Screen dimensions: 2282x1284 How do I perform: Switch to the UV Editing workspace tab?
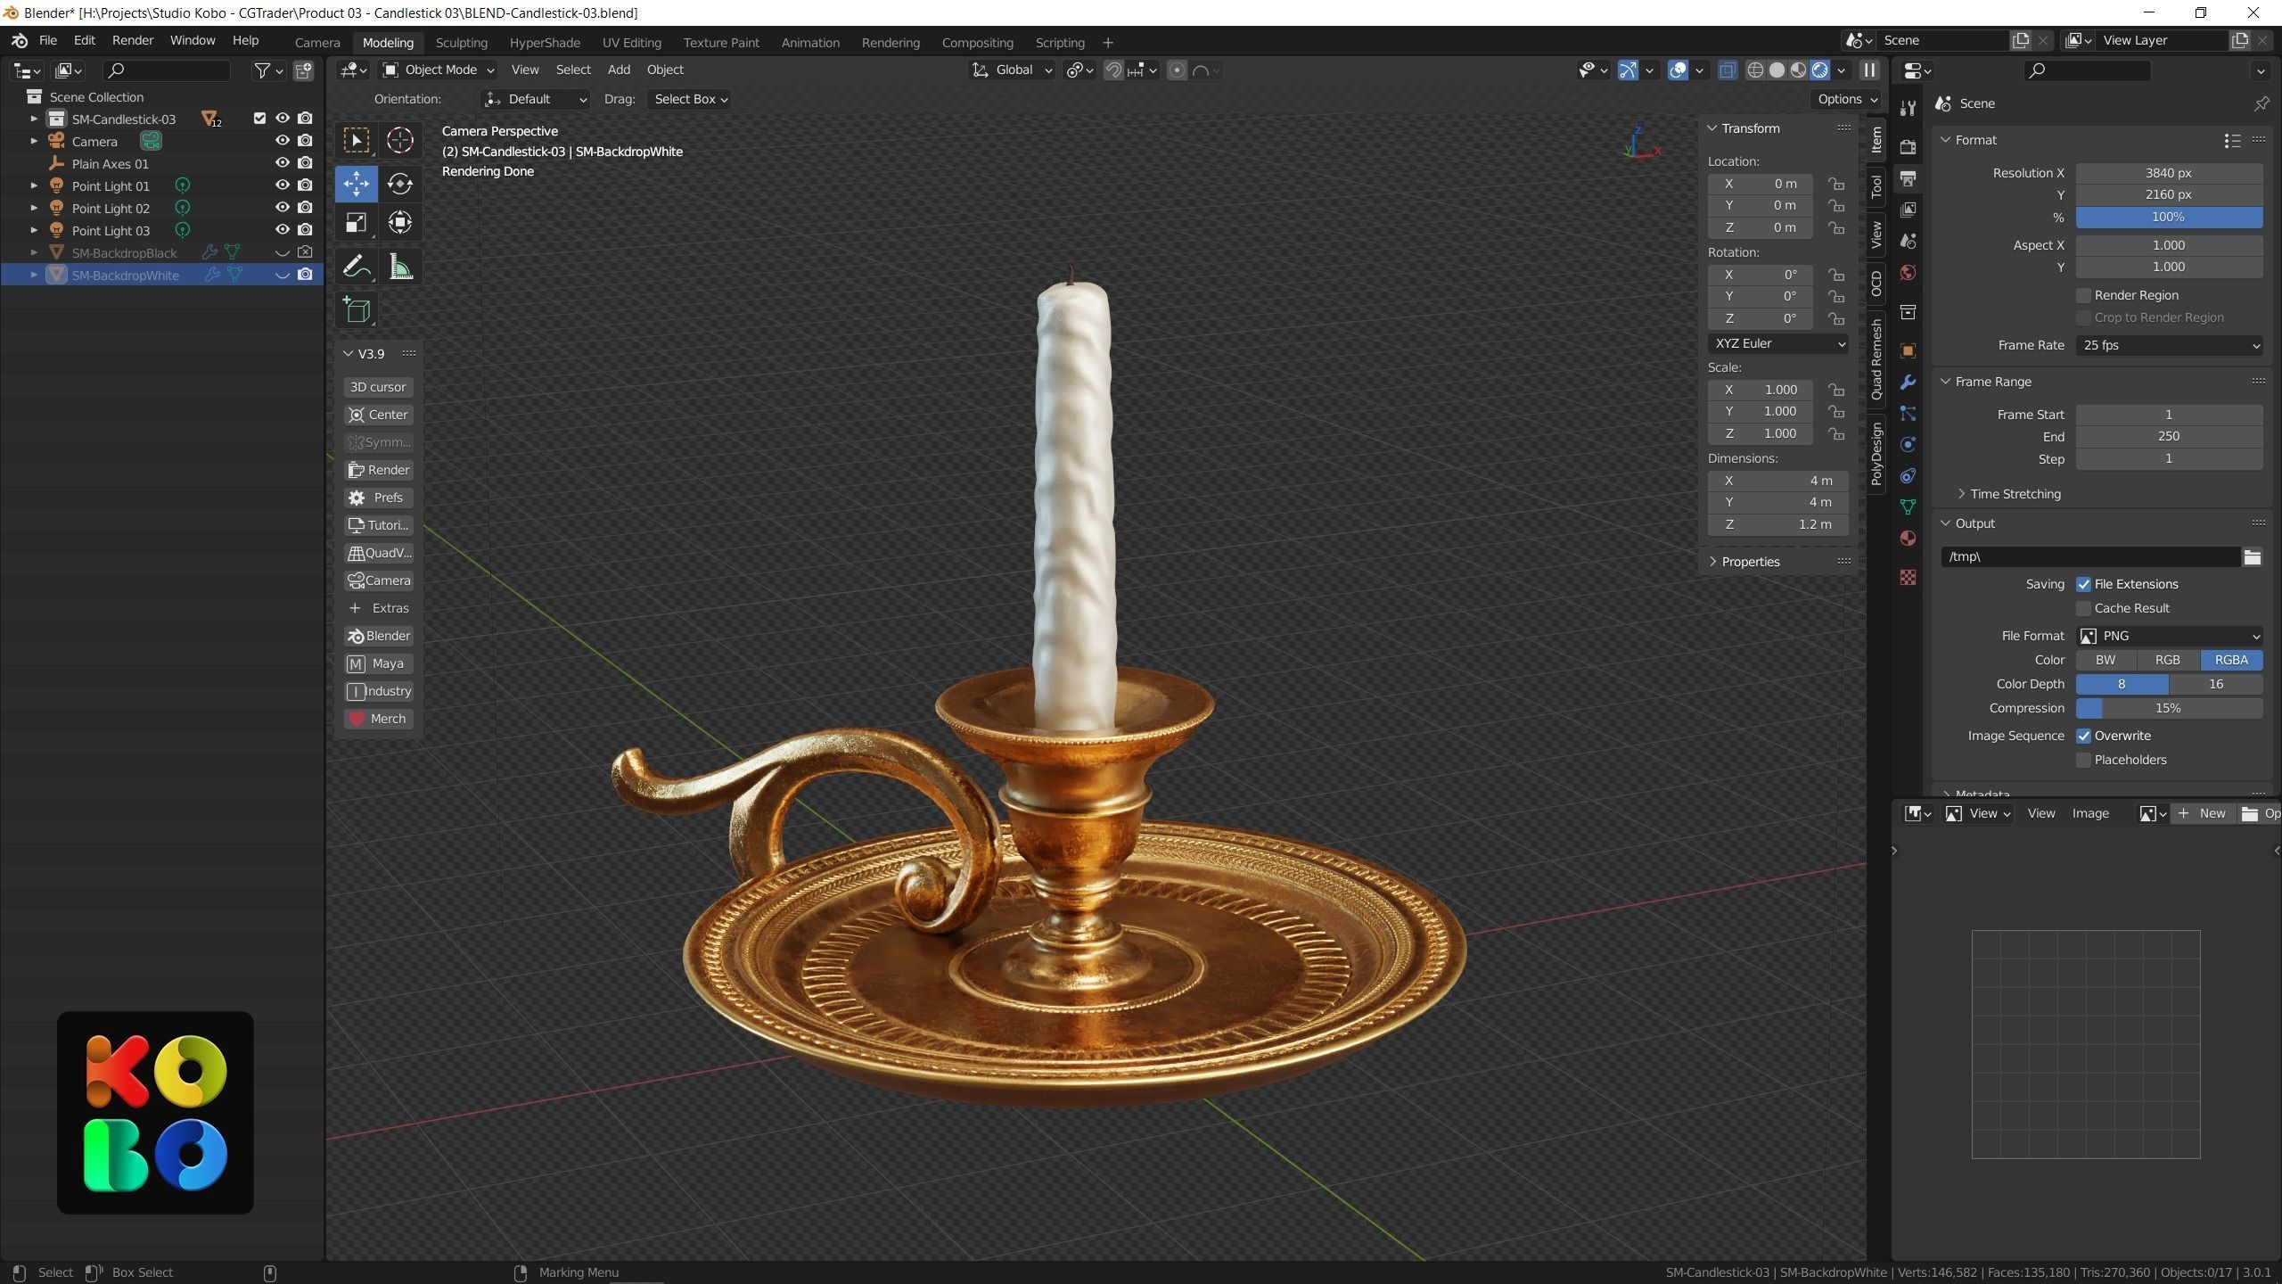click(x=631, y=43)
